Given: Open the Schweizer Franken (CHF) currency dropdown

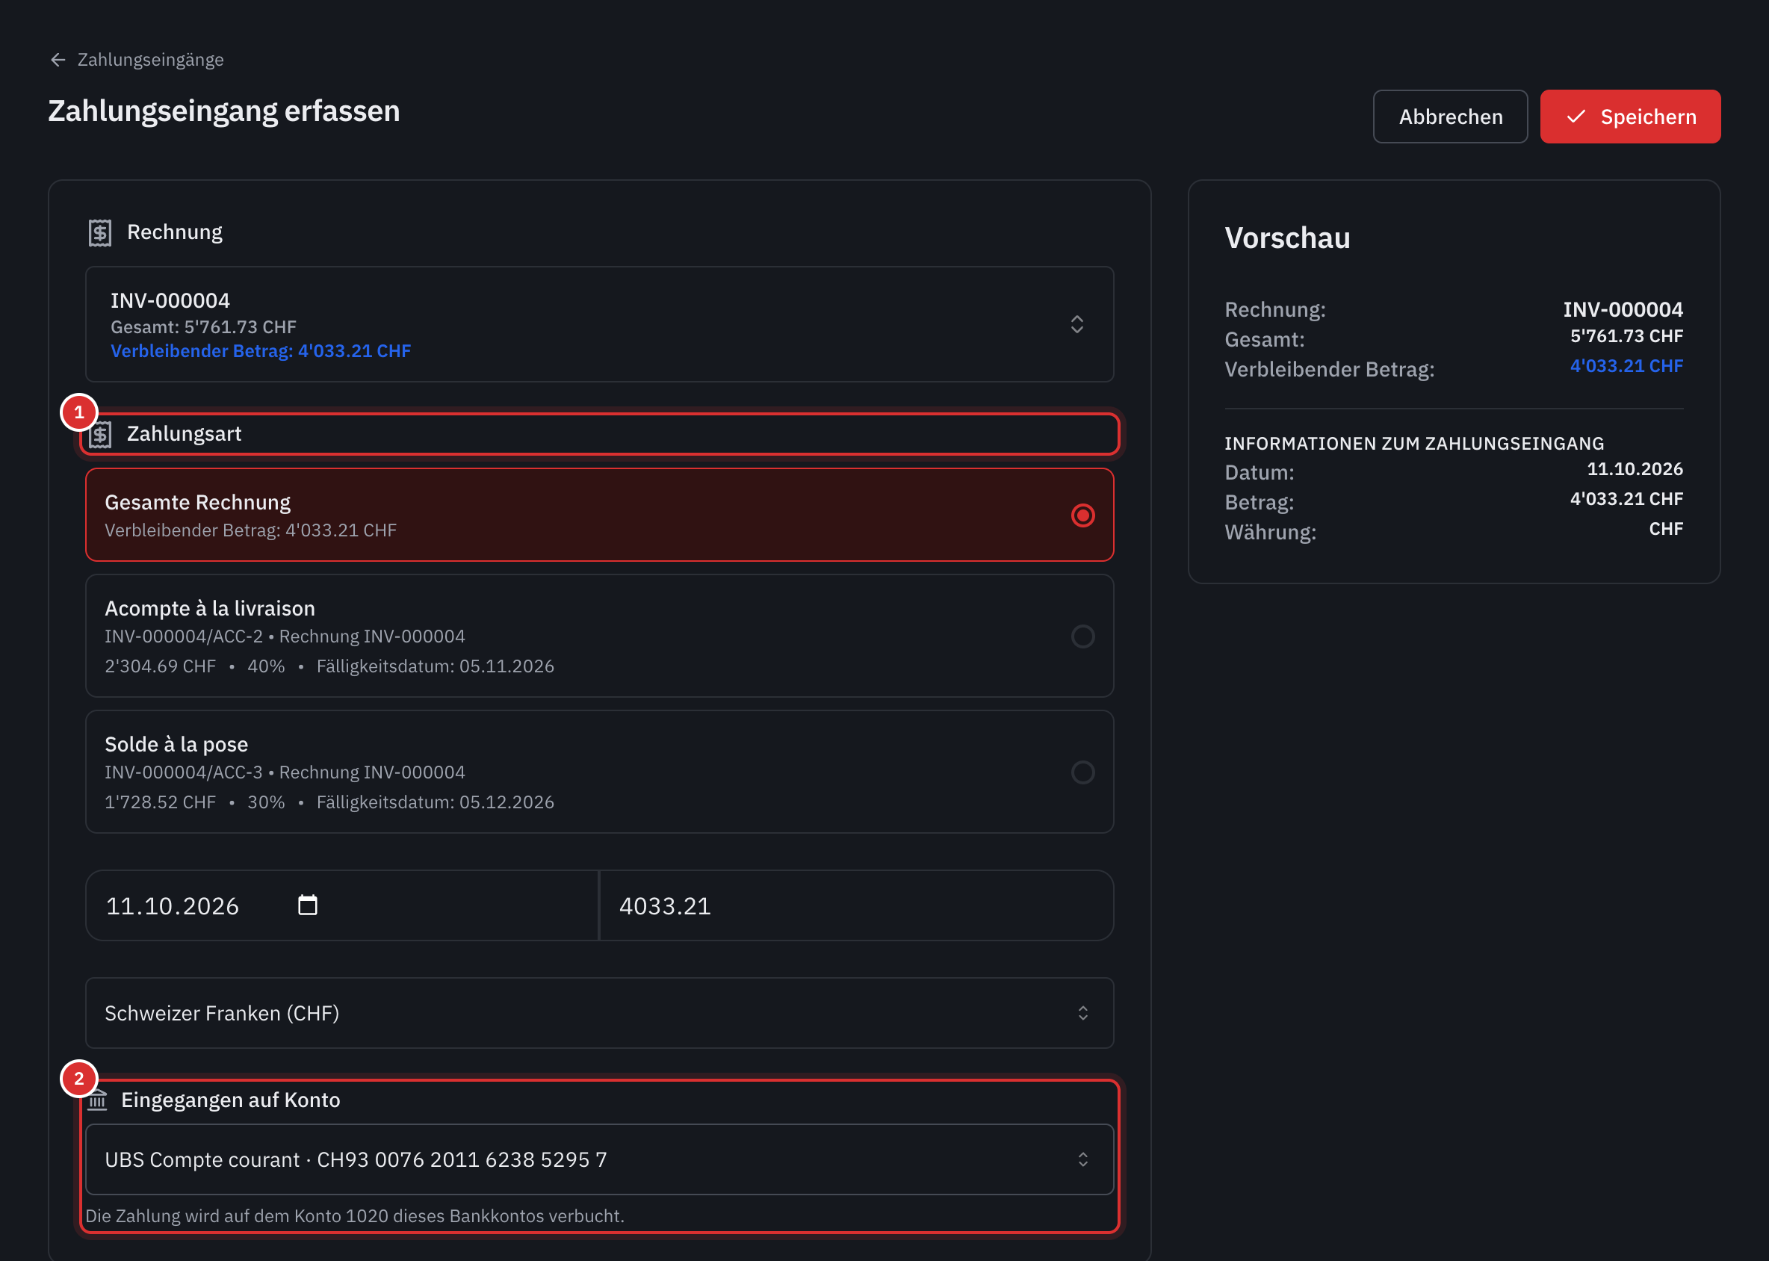Looking at the screenshot, I should (x=600, y=1013).
